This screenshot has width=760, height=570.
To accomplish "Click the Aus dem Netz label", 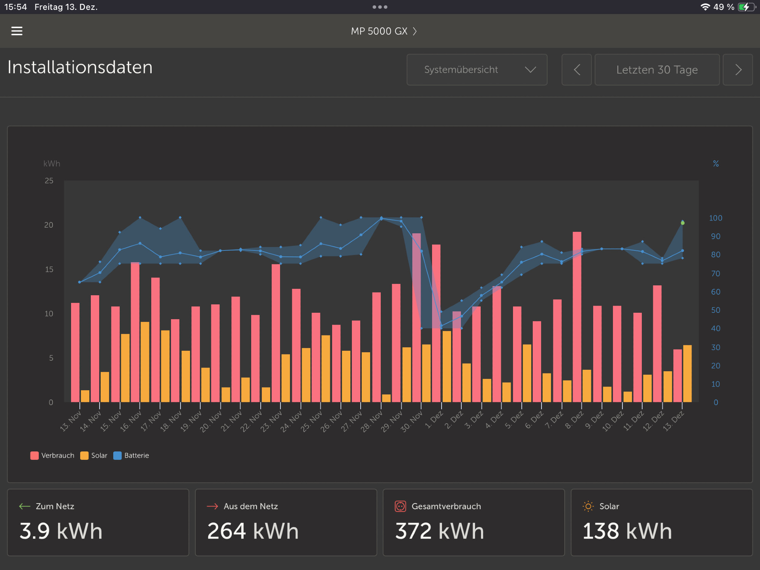I will coord(251,506).
